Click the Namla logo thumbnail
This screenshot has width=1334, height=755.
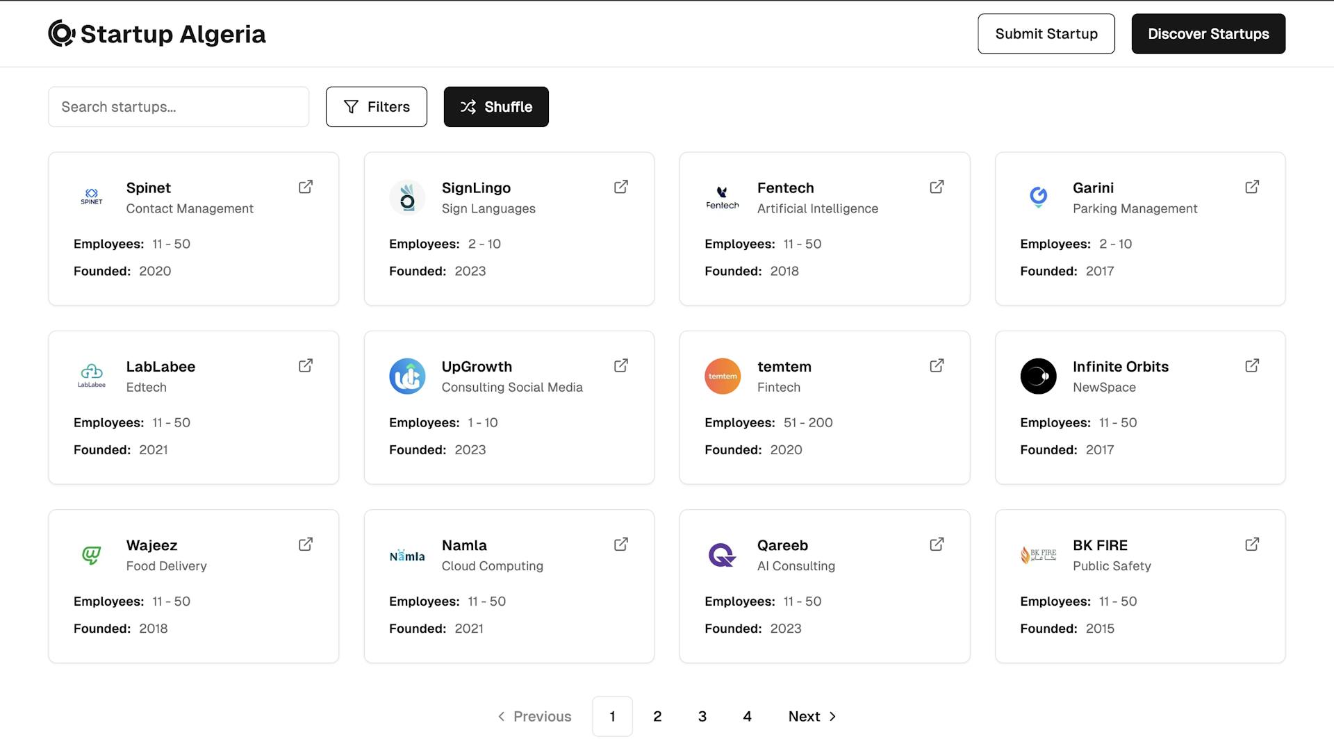click(x=407, y=554)
